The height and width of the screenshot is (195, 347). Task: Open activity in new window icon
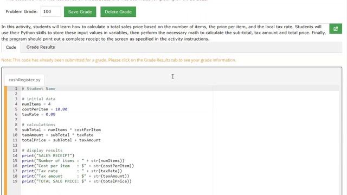coord(336,29)
